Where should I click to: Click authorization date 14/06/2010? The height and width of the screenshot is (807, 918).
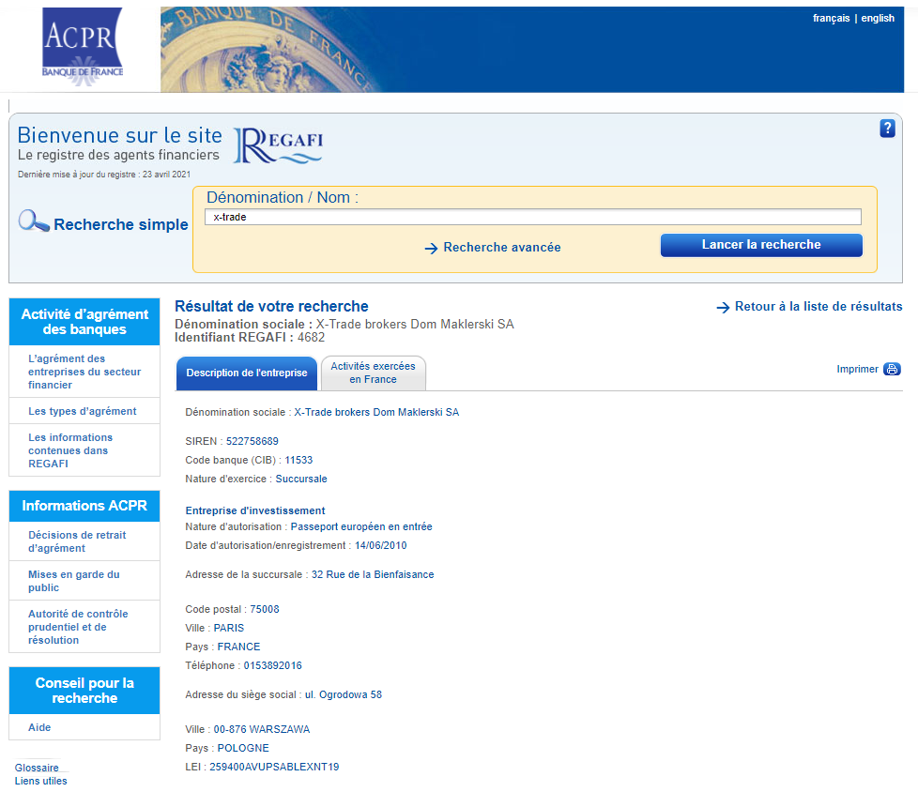(380, 545)
